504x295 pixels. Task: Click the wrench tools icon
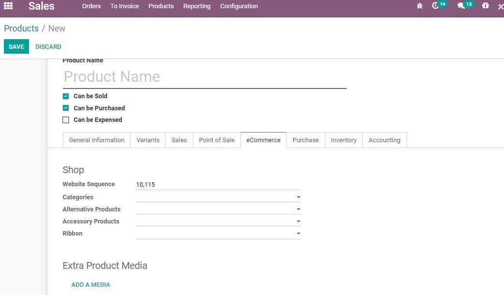point(501,6)
